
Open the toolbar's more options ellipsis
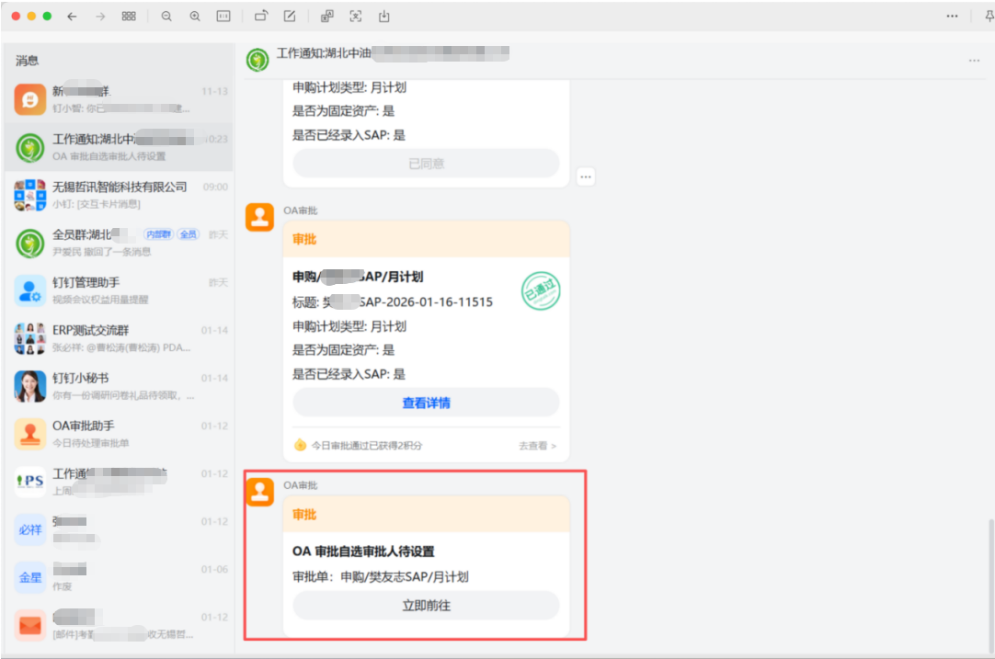point(952,17)
